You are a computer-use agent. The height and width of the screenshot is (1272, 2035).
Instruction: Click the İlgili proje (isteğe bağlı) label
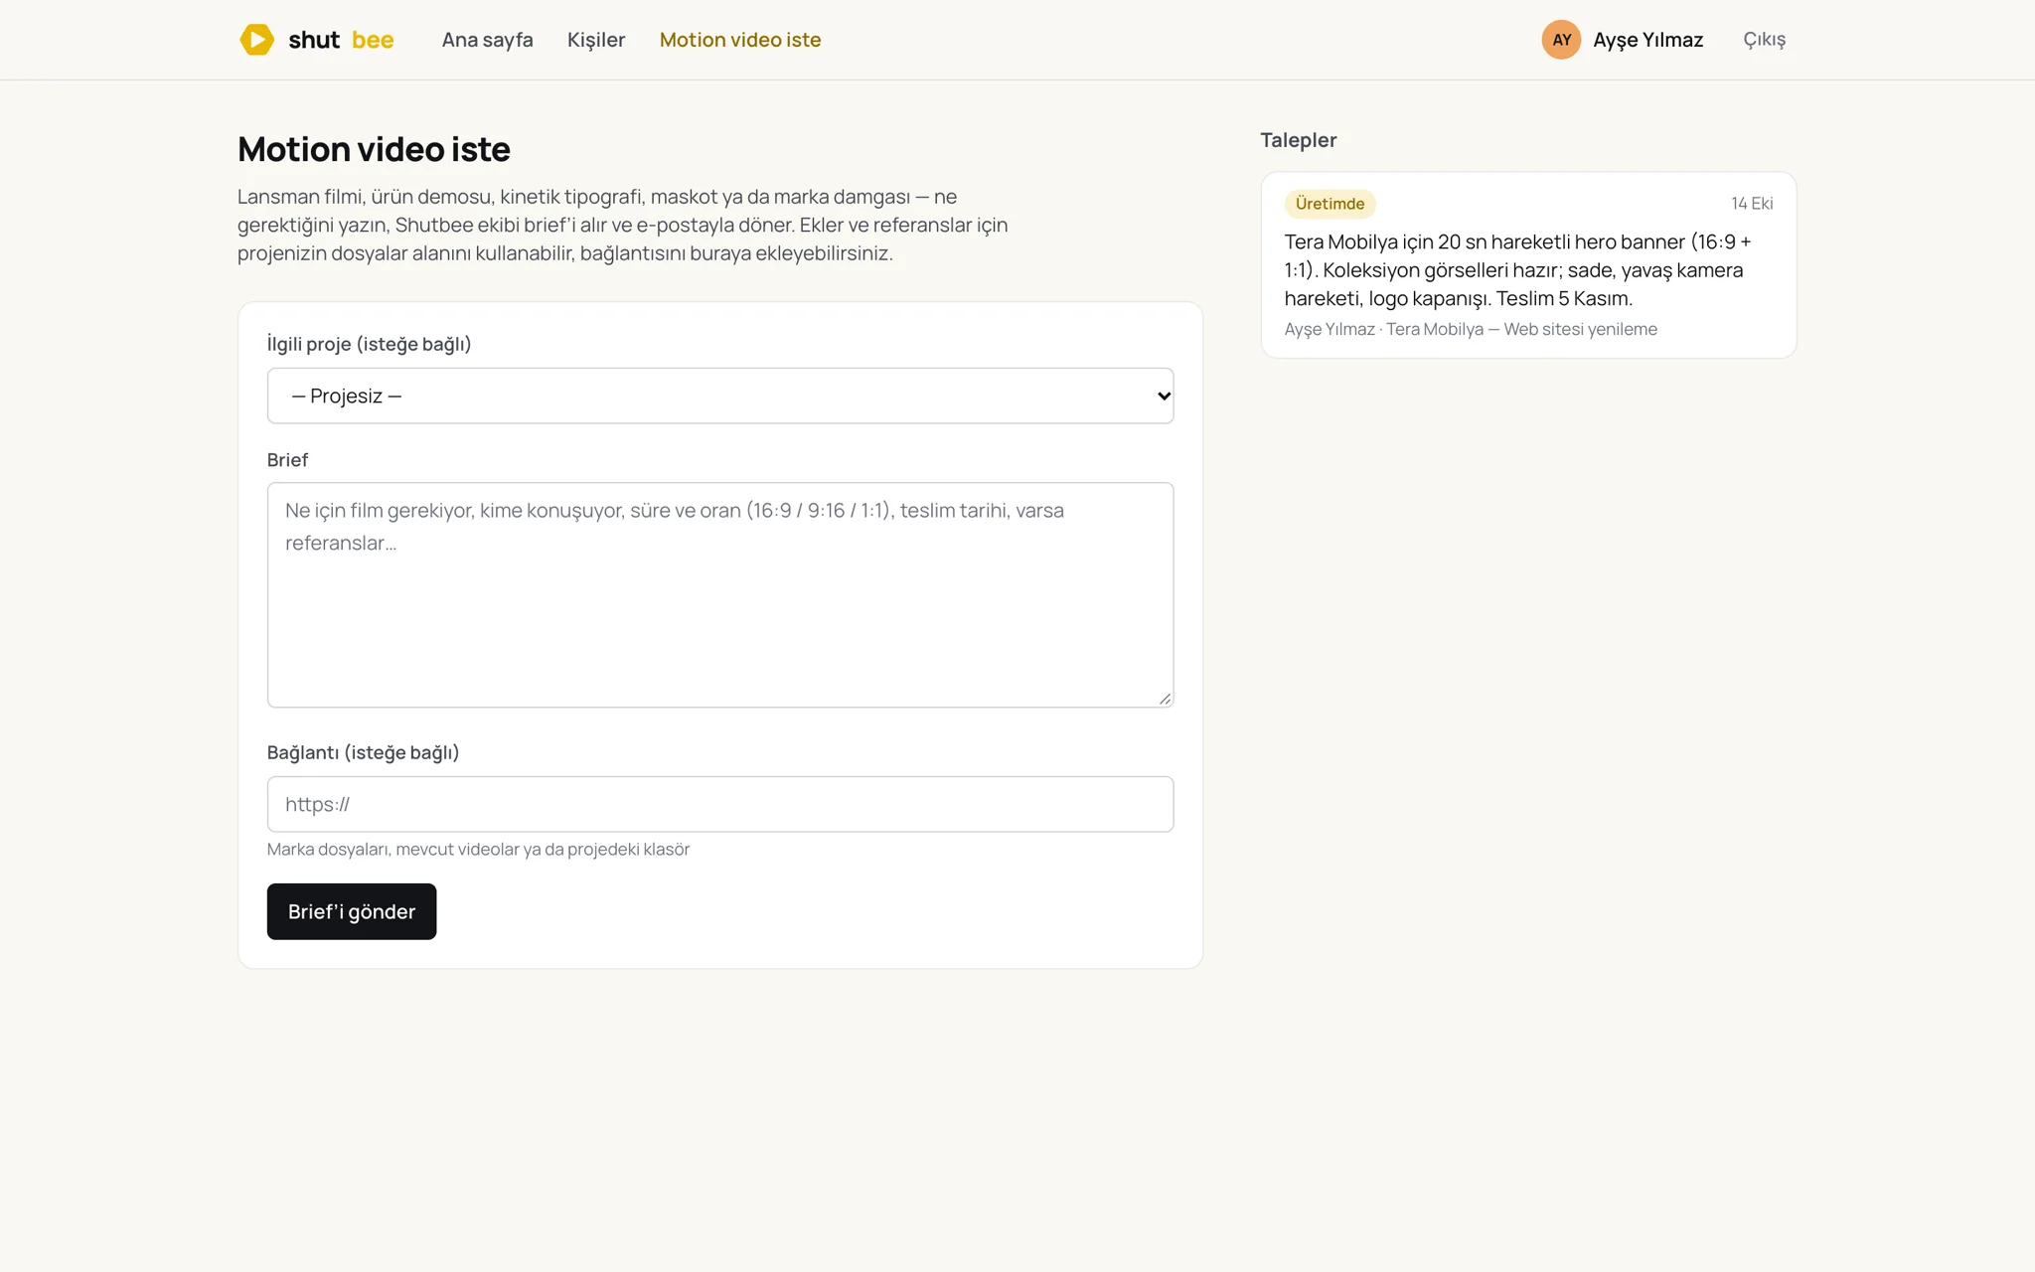(369, 344)
